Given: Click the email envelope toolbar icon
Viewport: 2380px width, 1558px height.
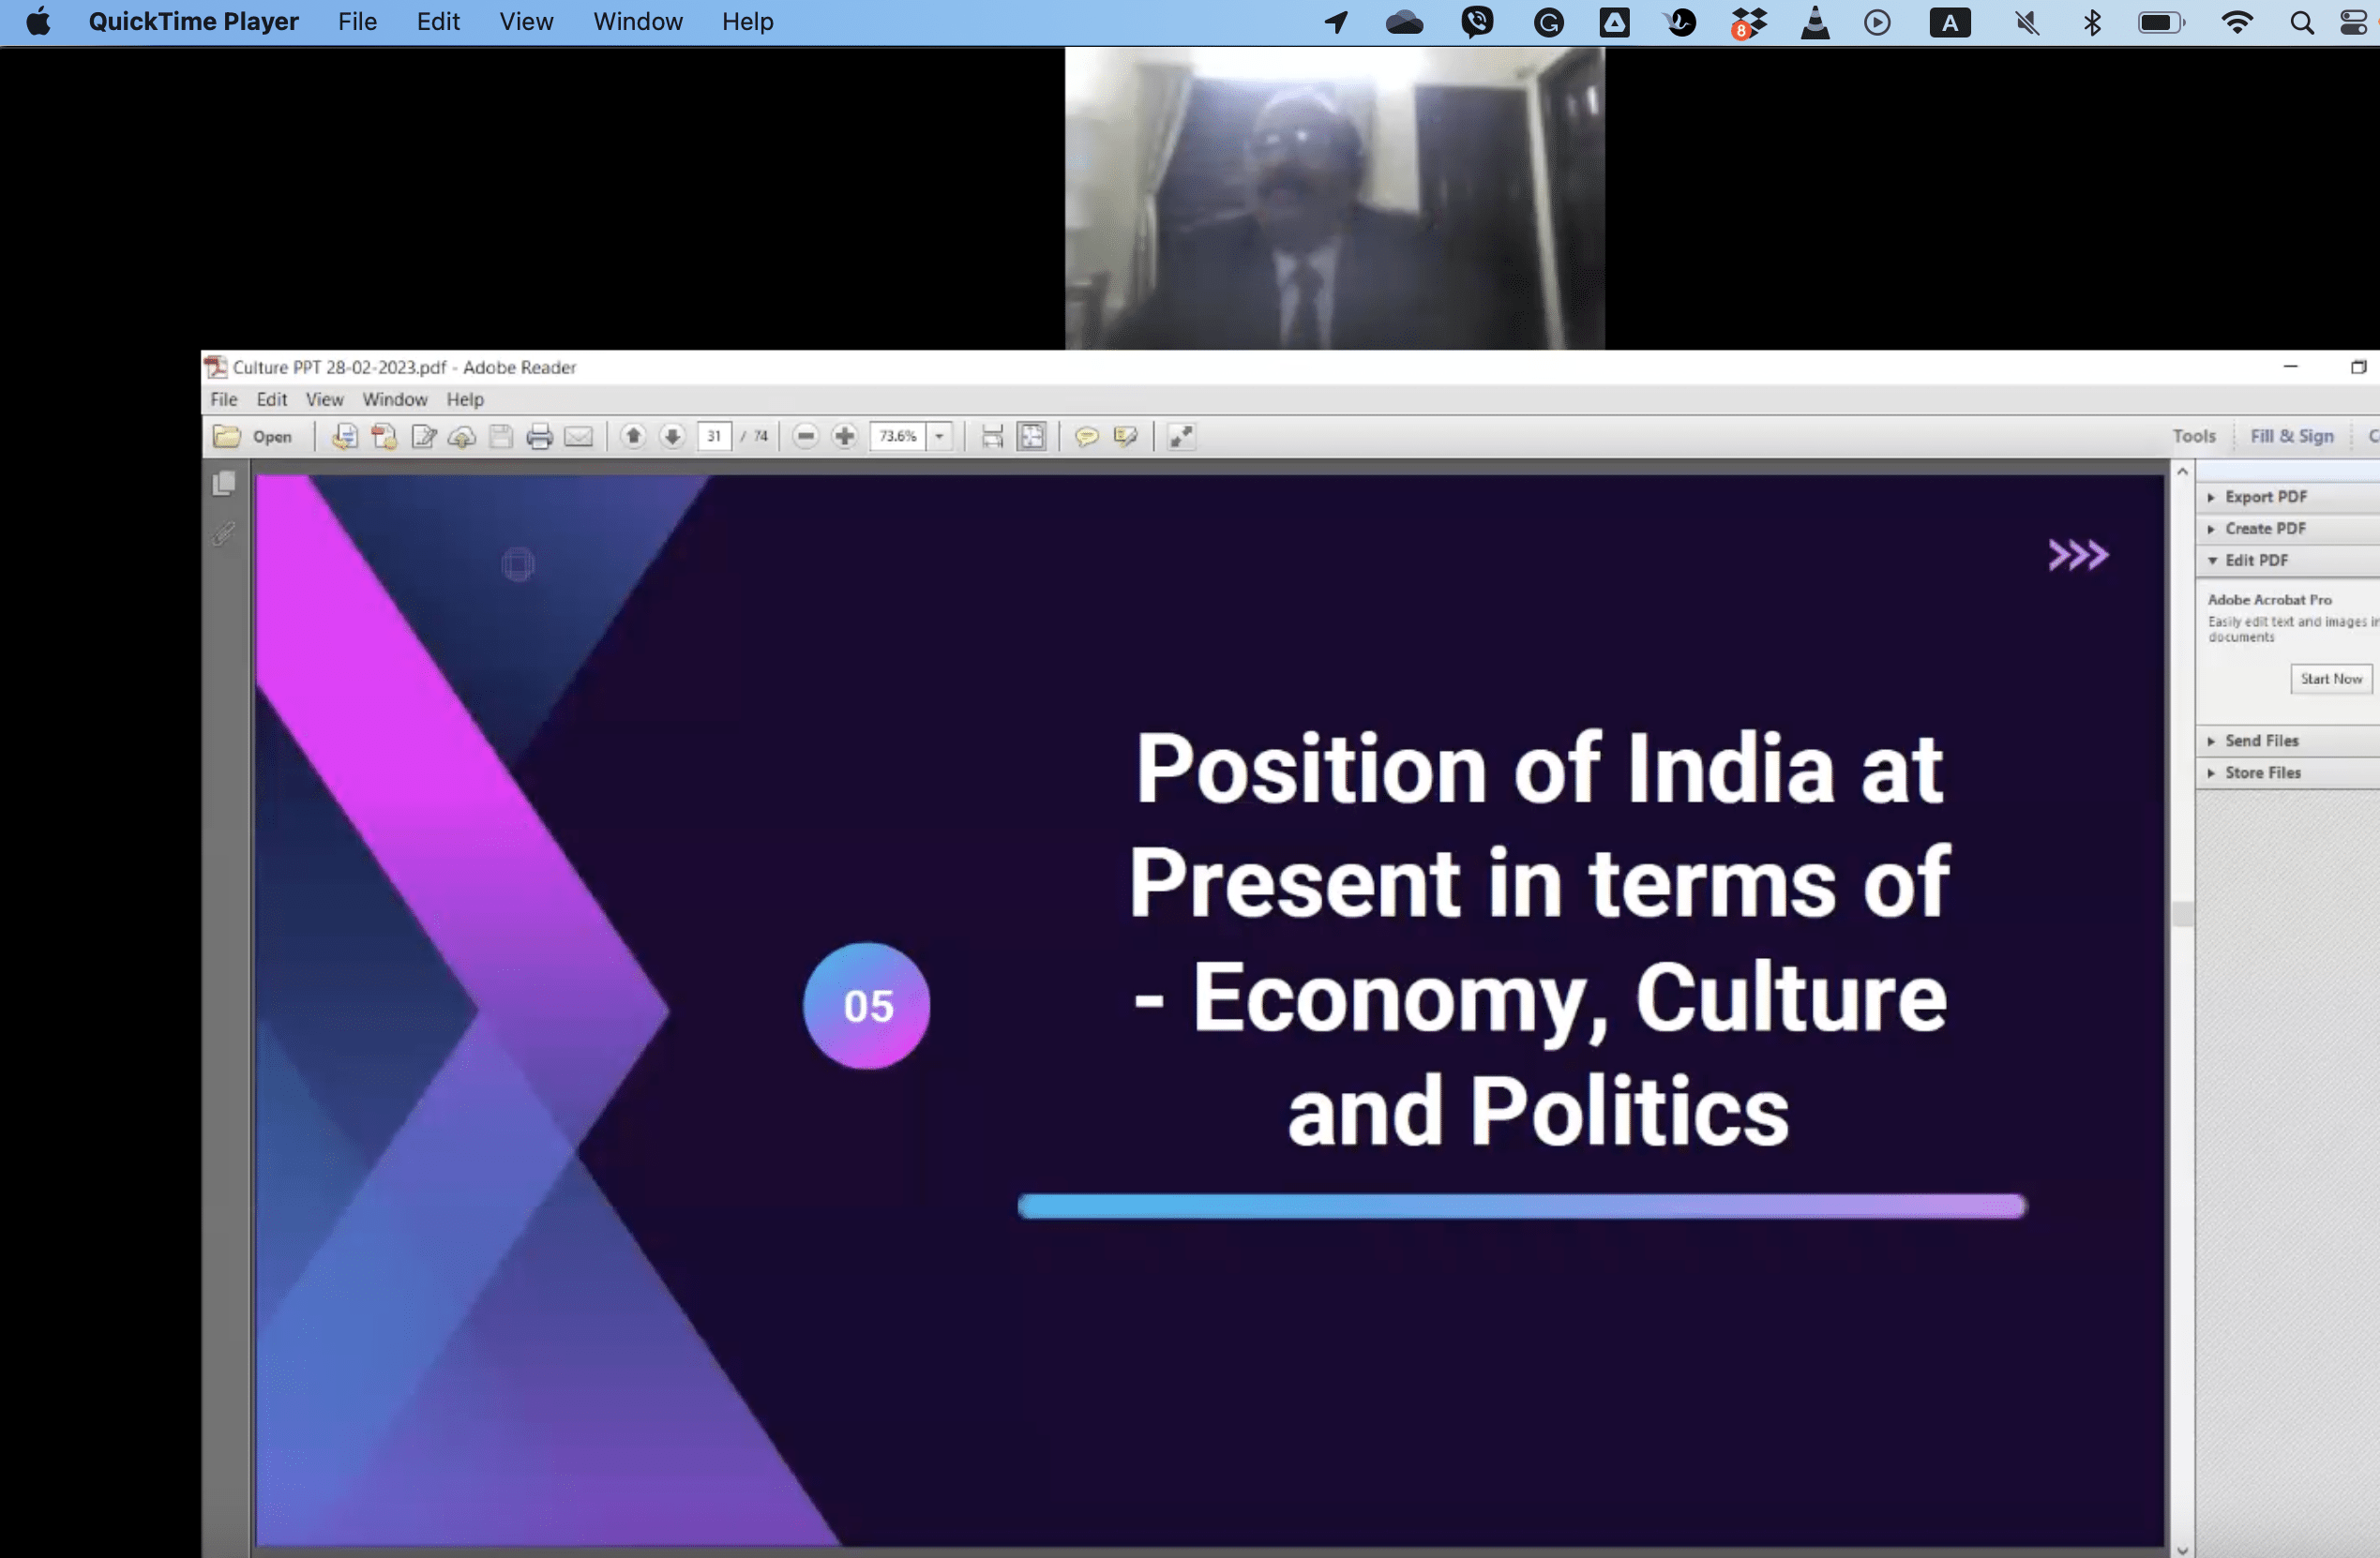Looking at the screenshot, I should 579,437.
